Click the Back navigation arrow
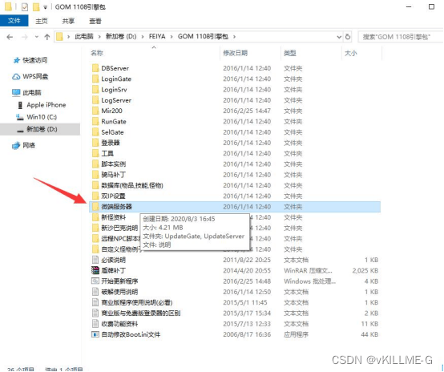This screenshot has height=372, width=444. [10, 37]
